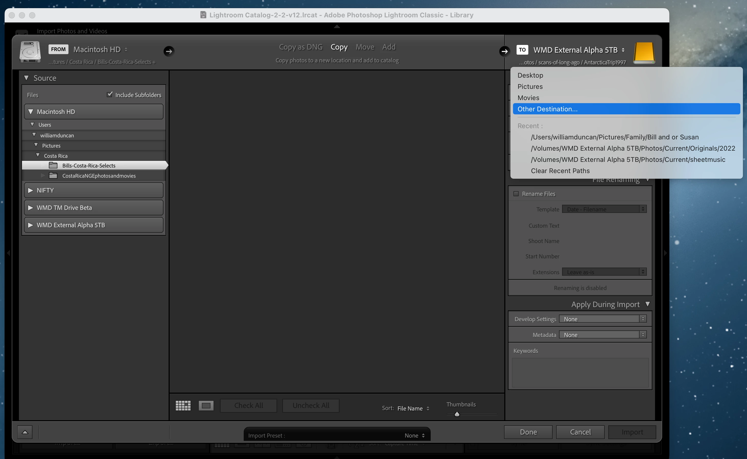Expand the NIFTY volume

coord(30,190)
